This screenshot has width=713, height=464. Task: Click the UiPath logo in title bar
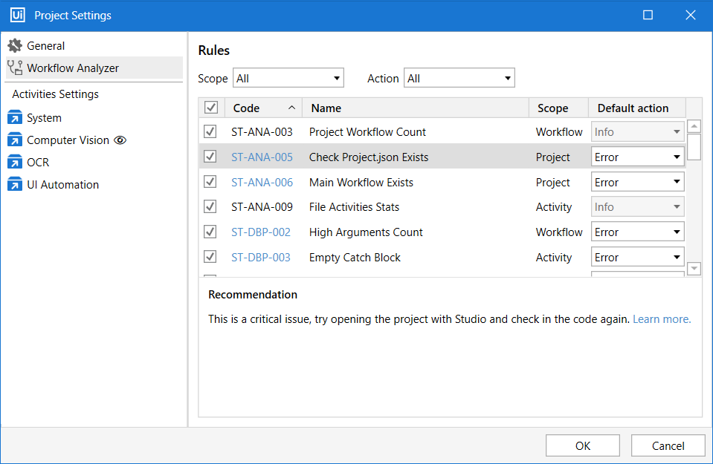[x=18, y=15]
